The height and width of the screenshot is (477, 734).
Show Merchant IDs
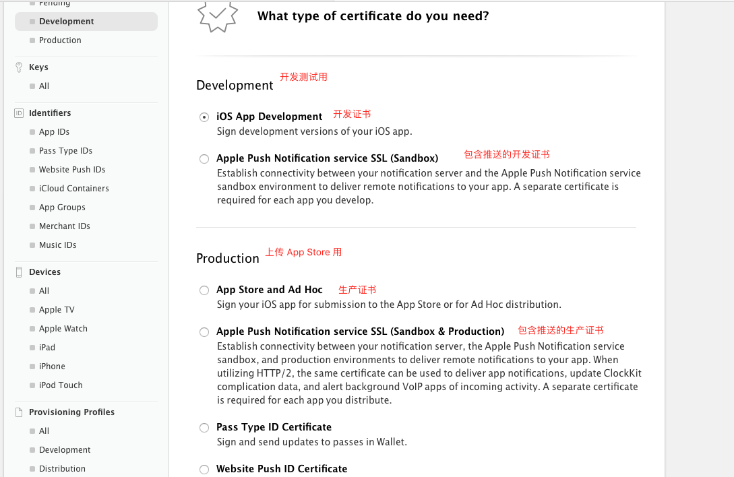(x=64, y=226)
